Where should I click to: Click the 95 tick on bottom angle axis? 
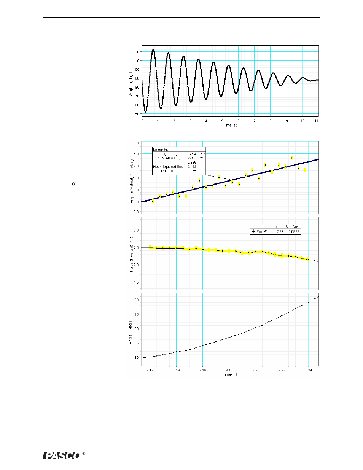pos(137,314)
